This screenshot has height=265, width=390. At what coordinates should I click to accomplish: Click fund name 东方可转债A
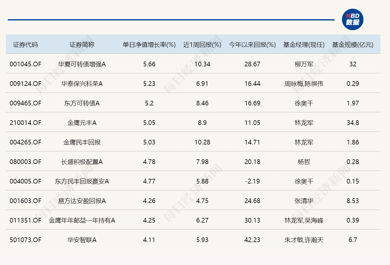(82, 103)
